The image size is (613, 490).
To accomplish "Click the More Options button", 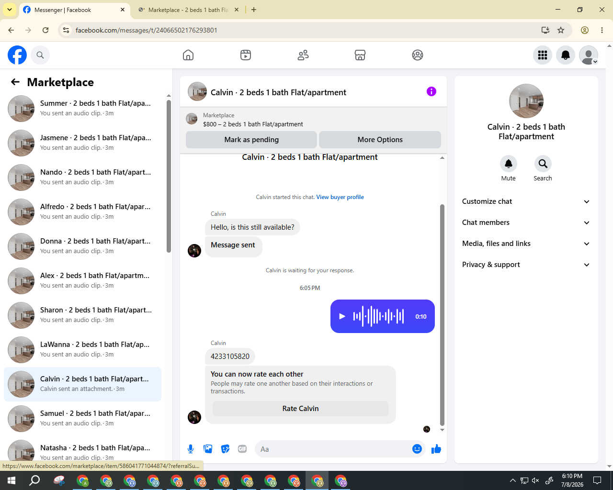I will click(380, 140).
